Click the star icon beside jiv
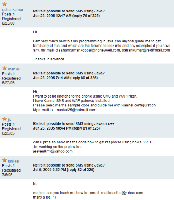174x200 pixels. click(5, 119)
